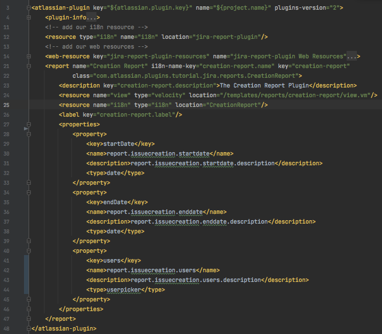Collapse the users property fold marker

coord(29,251)
